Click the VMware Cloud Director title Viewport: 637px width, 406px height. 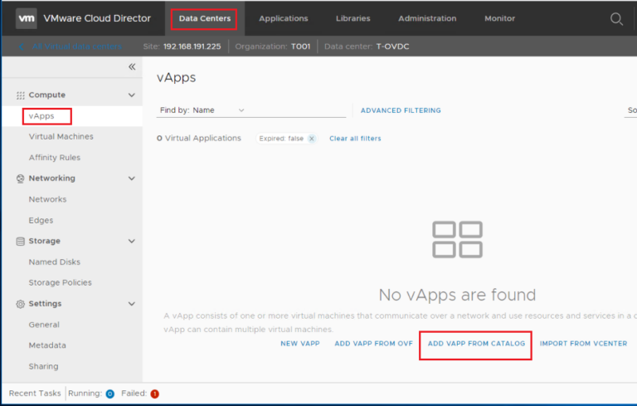[x=97, y=18]
